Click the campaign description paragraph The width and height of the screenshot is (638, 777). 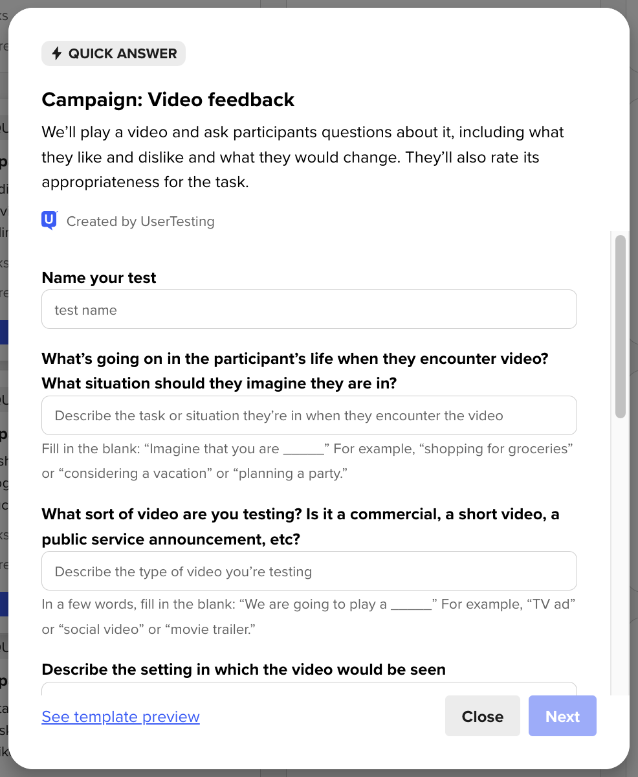point(302,157)
